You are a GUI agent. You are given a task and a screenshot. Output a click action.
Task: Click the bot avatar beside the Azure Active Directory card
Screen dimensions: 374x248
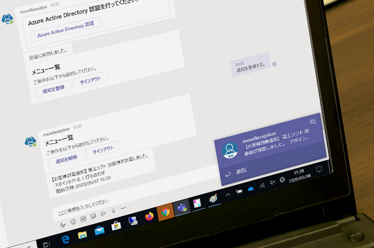7,19
